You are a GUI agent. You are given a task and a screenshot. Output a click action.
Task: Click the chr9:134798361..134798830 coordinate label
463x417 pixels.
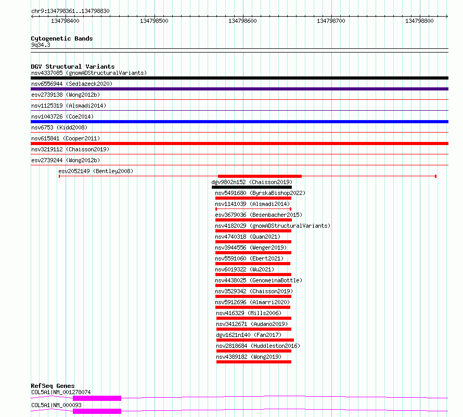(70, 11)
